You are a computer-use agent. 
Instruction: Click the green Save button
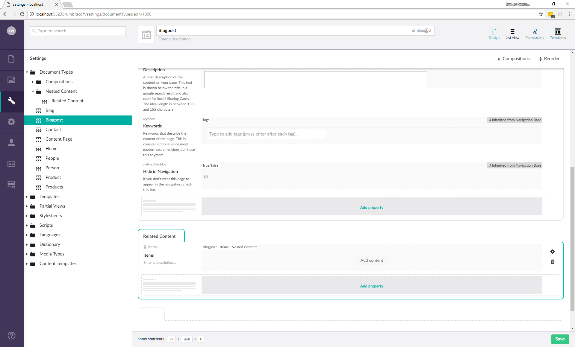pos(560,339)
